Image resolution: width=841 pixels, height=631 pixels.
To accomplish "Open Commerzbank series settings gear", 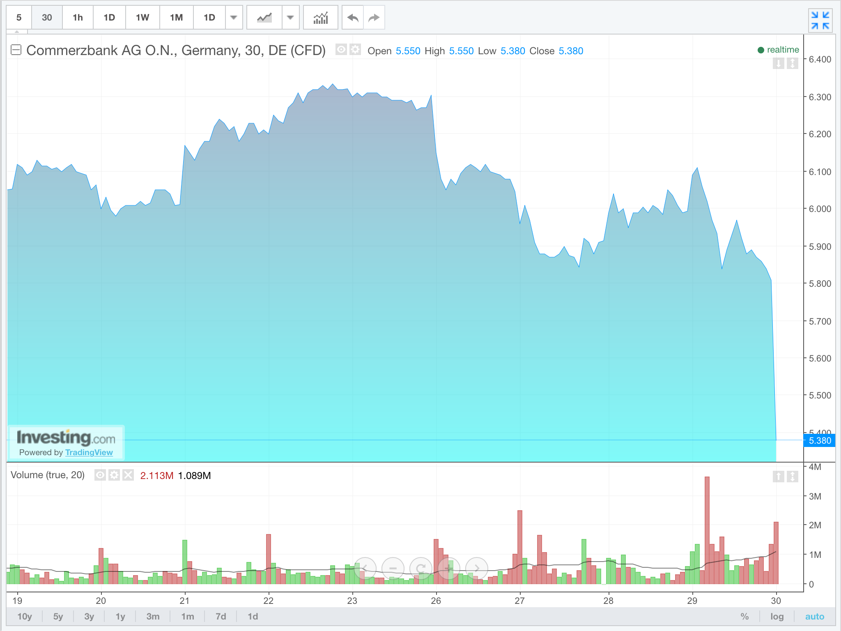I will point(355,50).
